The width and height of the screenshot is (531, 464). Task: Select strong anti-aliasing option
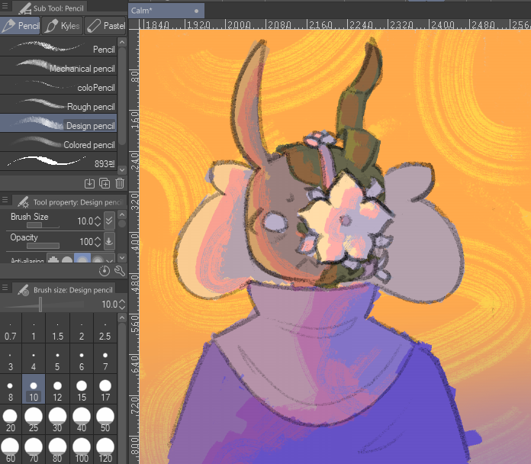[x=98, y=259]
